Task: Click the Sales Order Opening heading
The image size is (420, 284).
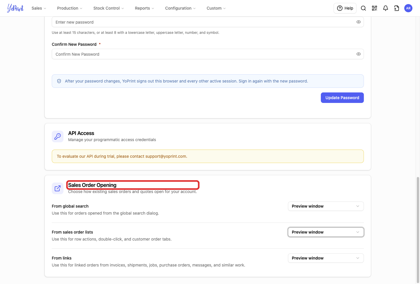Action: pyautogui.click(x=92, y=185)
